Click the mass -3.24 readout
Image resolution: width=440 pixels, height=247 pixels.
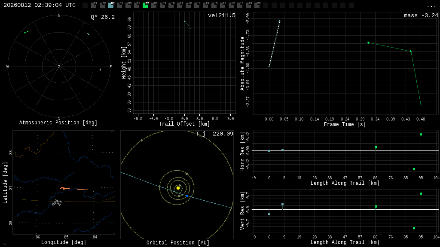pyautogui.click(x=421, y=15)
